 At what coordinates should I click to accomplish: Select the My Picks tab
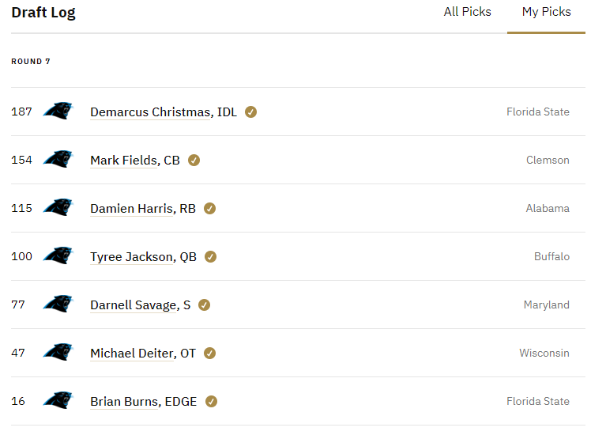pos(546,12)
